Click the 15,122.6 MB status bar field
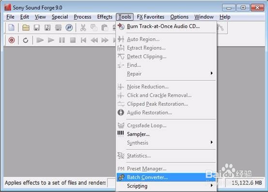The image size is (268, 192). (x=245, y=183)
